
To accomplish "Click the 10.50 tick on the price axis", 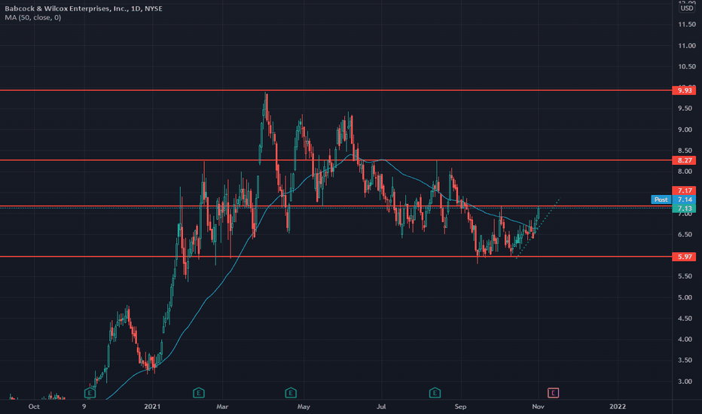I will (x=687, y=67).
